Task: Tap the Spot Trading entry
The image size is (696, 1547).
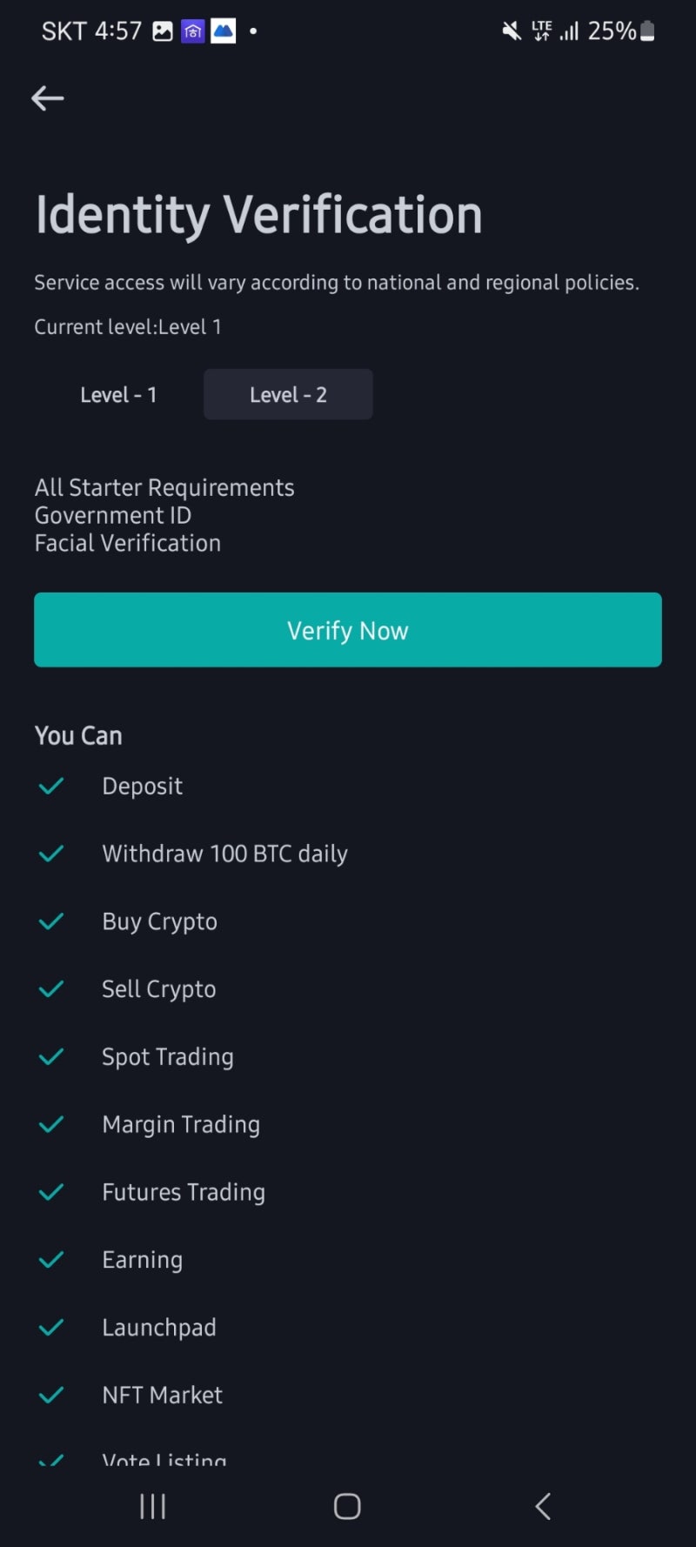Action: 168,1057
